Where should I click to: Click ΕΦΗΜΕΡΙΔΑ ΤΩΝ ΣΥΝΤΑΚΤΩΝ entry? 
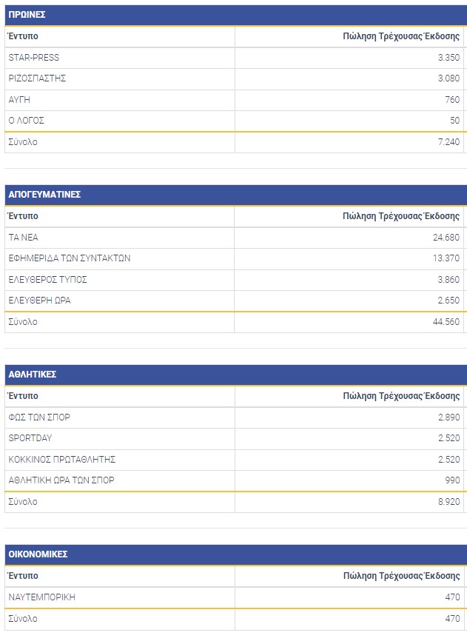click(70, 258)
